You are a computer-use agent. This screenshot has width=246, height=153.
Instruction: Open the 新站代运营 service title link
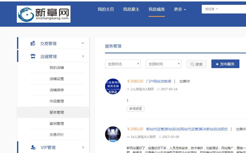187,129
